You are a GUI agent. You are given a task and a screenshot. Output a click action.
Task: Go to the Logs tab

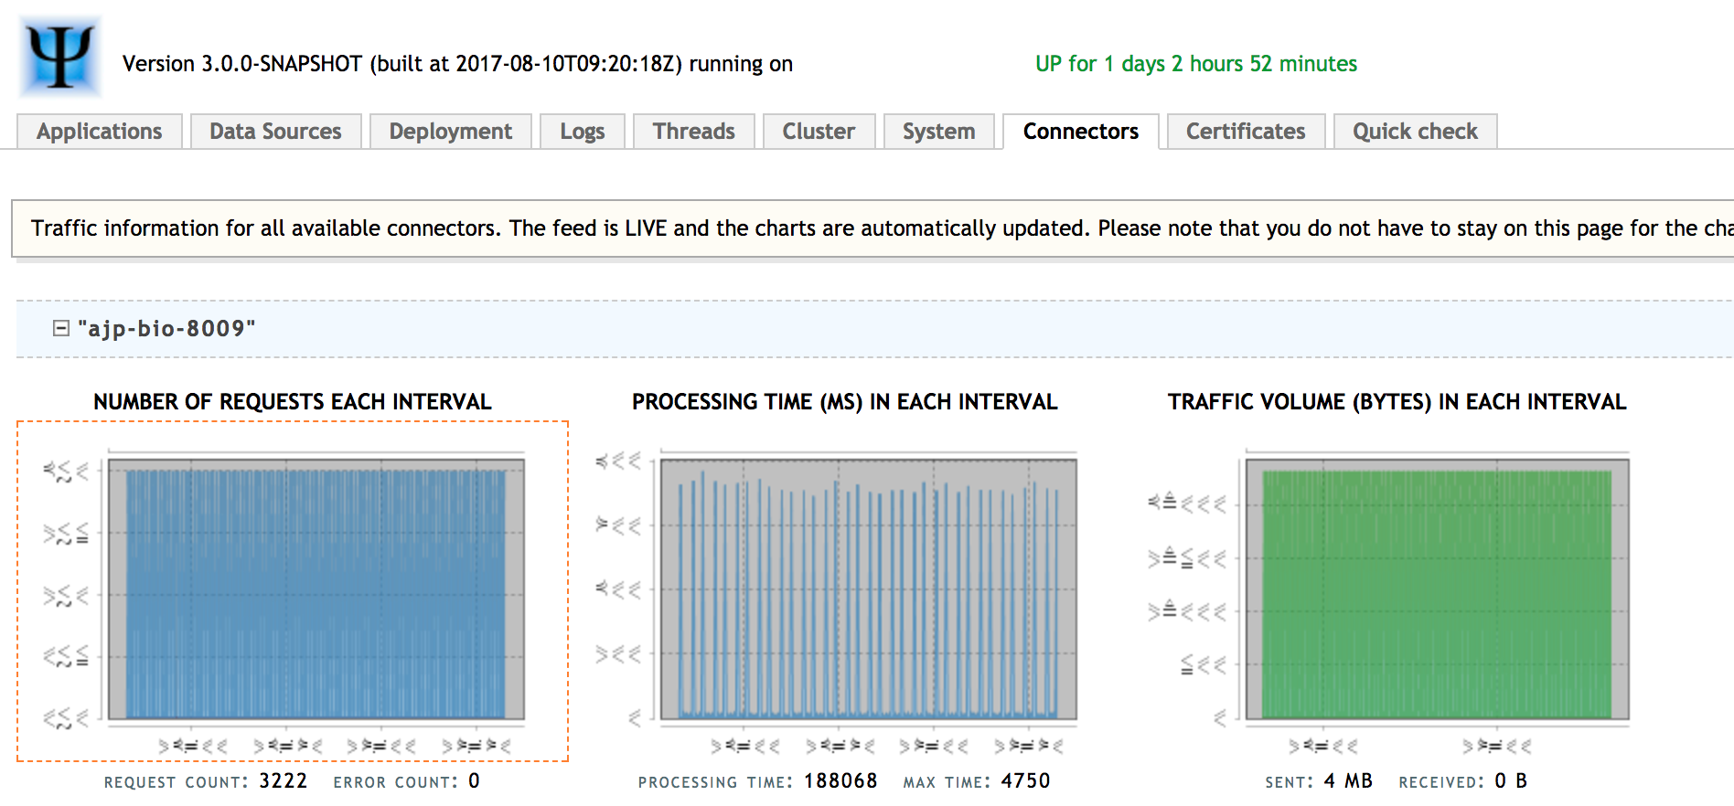click(x=582, y=132)
